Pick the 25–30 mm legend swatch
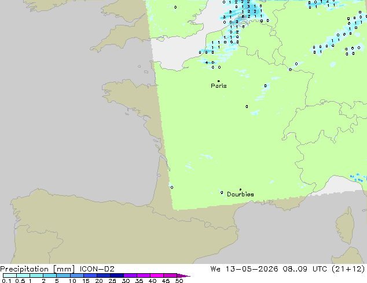Image resolution: width=367 pixels, height=283 pixels. [116, 275]
